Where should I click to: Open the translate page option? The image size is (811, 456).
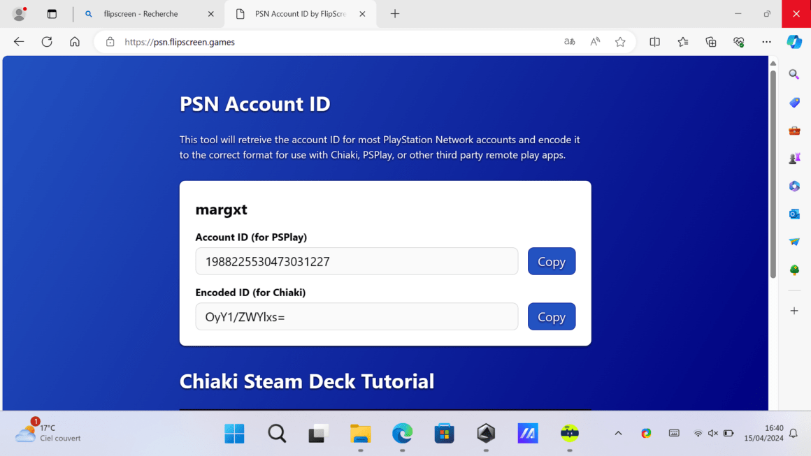point(570,42)
